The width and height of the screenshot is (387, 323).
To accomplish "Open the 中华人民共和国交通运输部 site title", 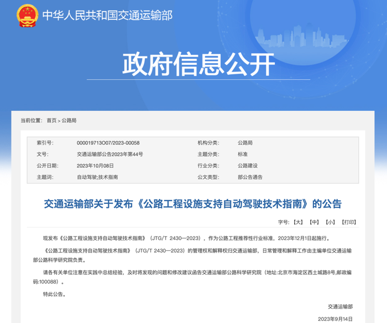I will [107, 16].
